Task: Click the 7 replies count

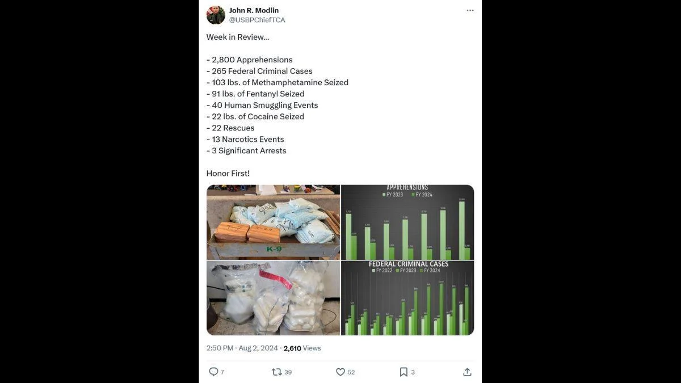Action: point(222,372)
